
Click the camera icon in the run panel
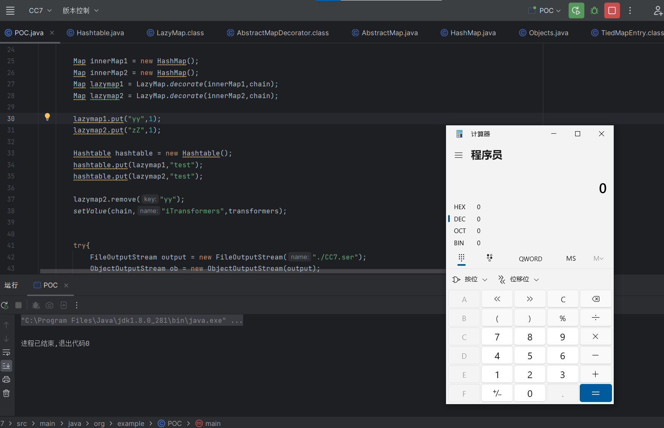(49, 305)
